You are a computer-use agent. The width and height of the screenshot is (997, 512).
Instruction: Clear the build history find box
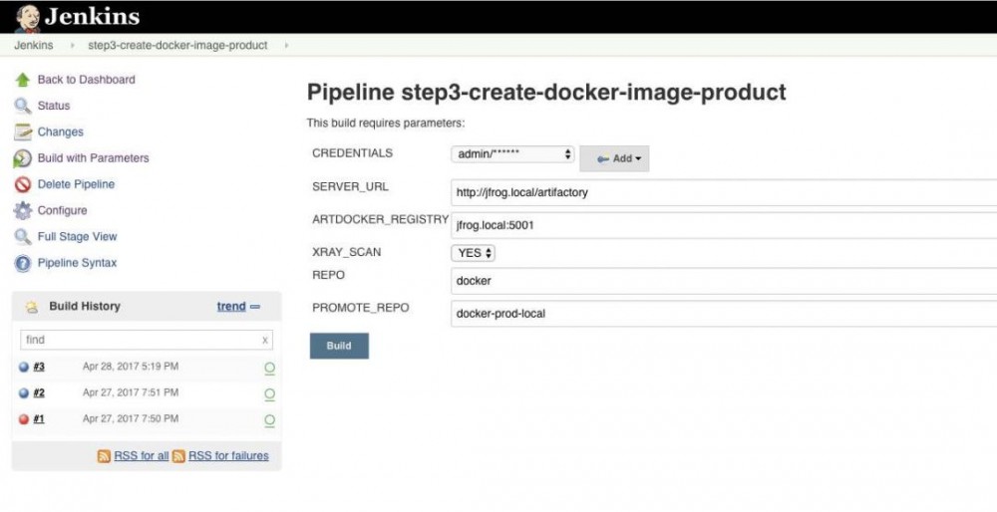coord(265,340)
